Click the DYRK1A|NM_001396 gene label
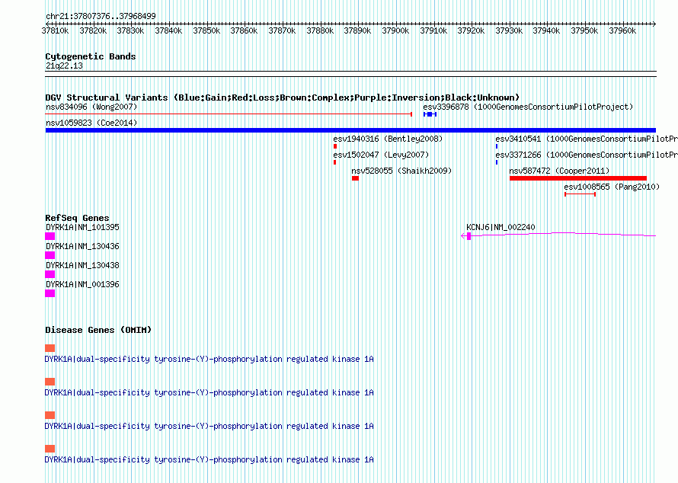The width and height of the screenshot is (678, 483). [x=82, y=284]
